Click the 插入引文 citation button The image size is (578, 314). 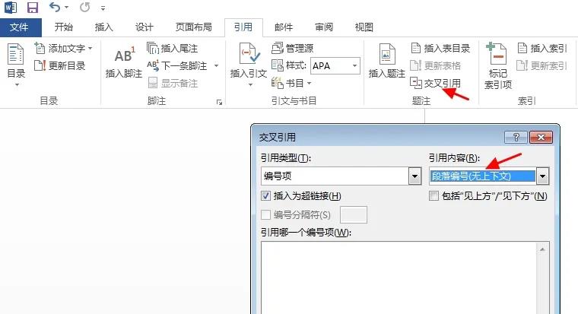249,61
